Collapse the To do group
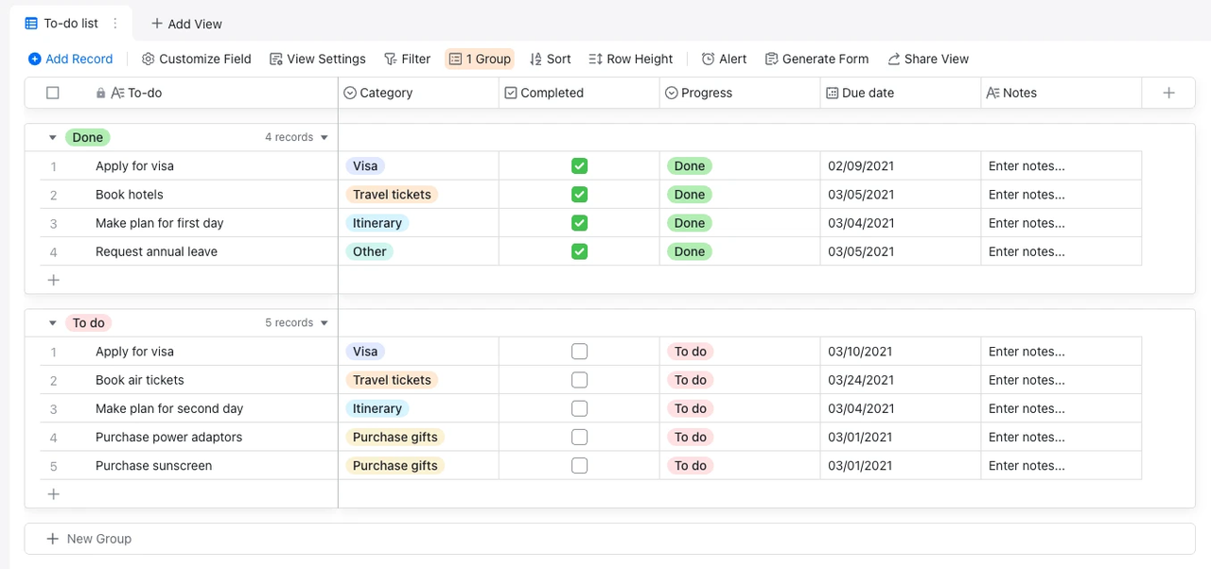Image resolution: width=1211 pixels, height=569 pixels. coord(52,322)
